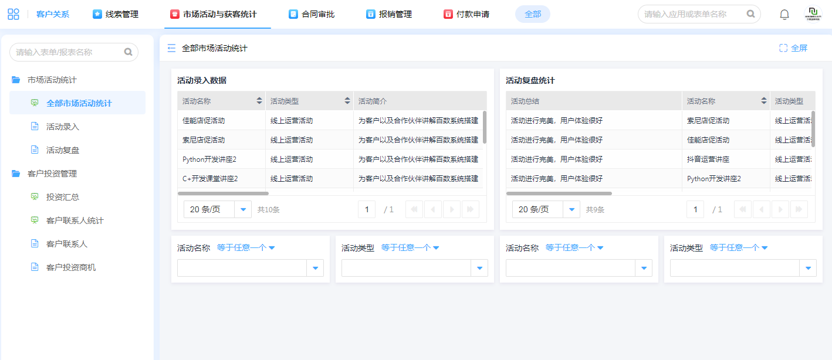The width and height of the screenshot is (832, 360).
Task: Switch to the 报销管理 tab
Action: point(389,14)
